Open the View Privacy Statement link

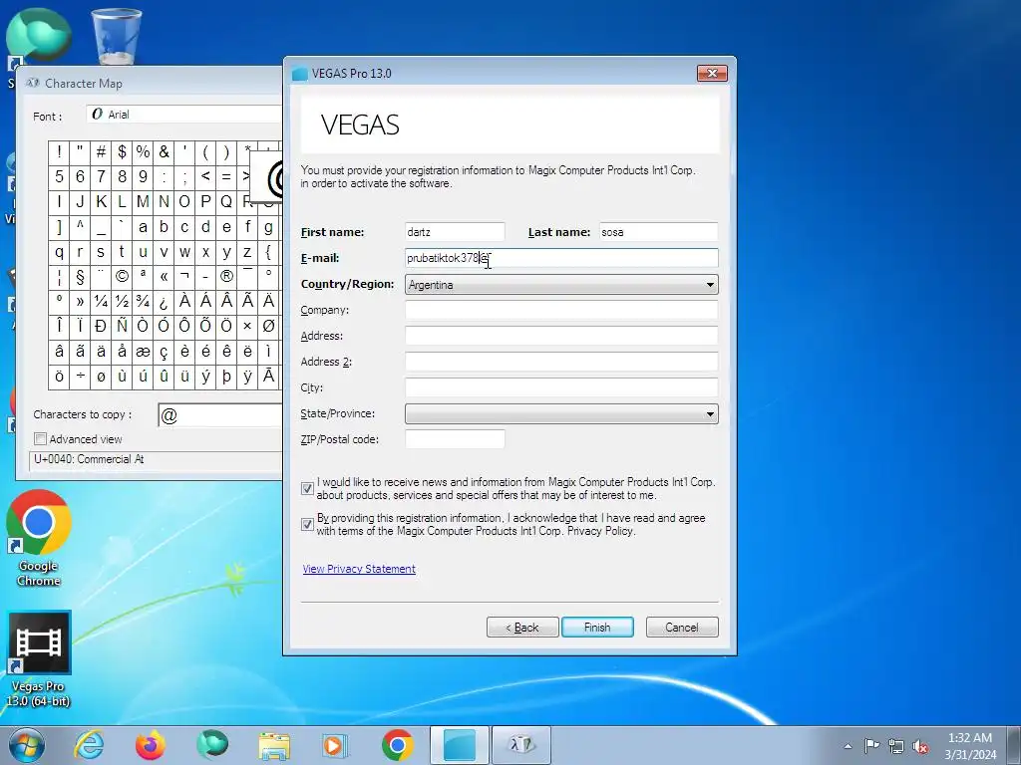tap(359, 569)
